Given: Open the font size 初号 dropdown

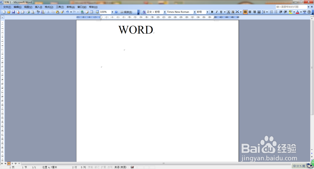Looking at the screenshot, I should tap(207, 12).
